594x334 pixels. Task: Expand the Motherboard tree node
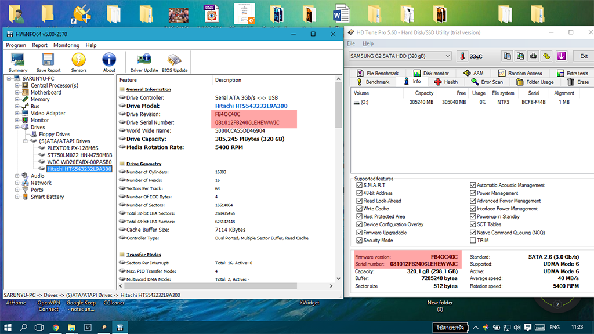point(17,92)
